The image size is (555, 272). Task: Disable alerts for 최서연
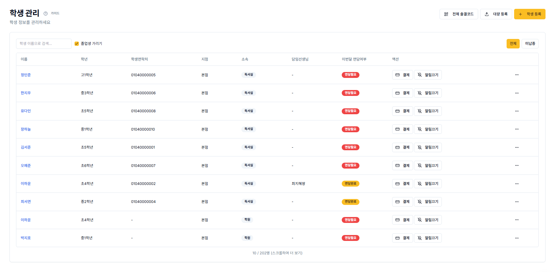[x=428, y=202]
